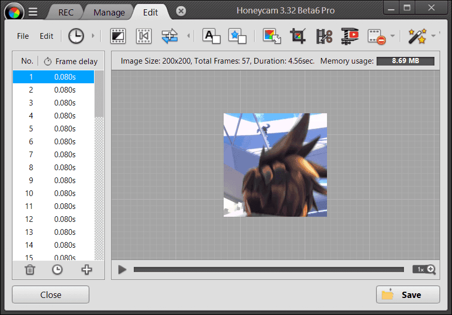Set delay with clock icon below frame list
The width and height of the screenshot is (452, 315).
(57, 269)
